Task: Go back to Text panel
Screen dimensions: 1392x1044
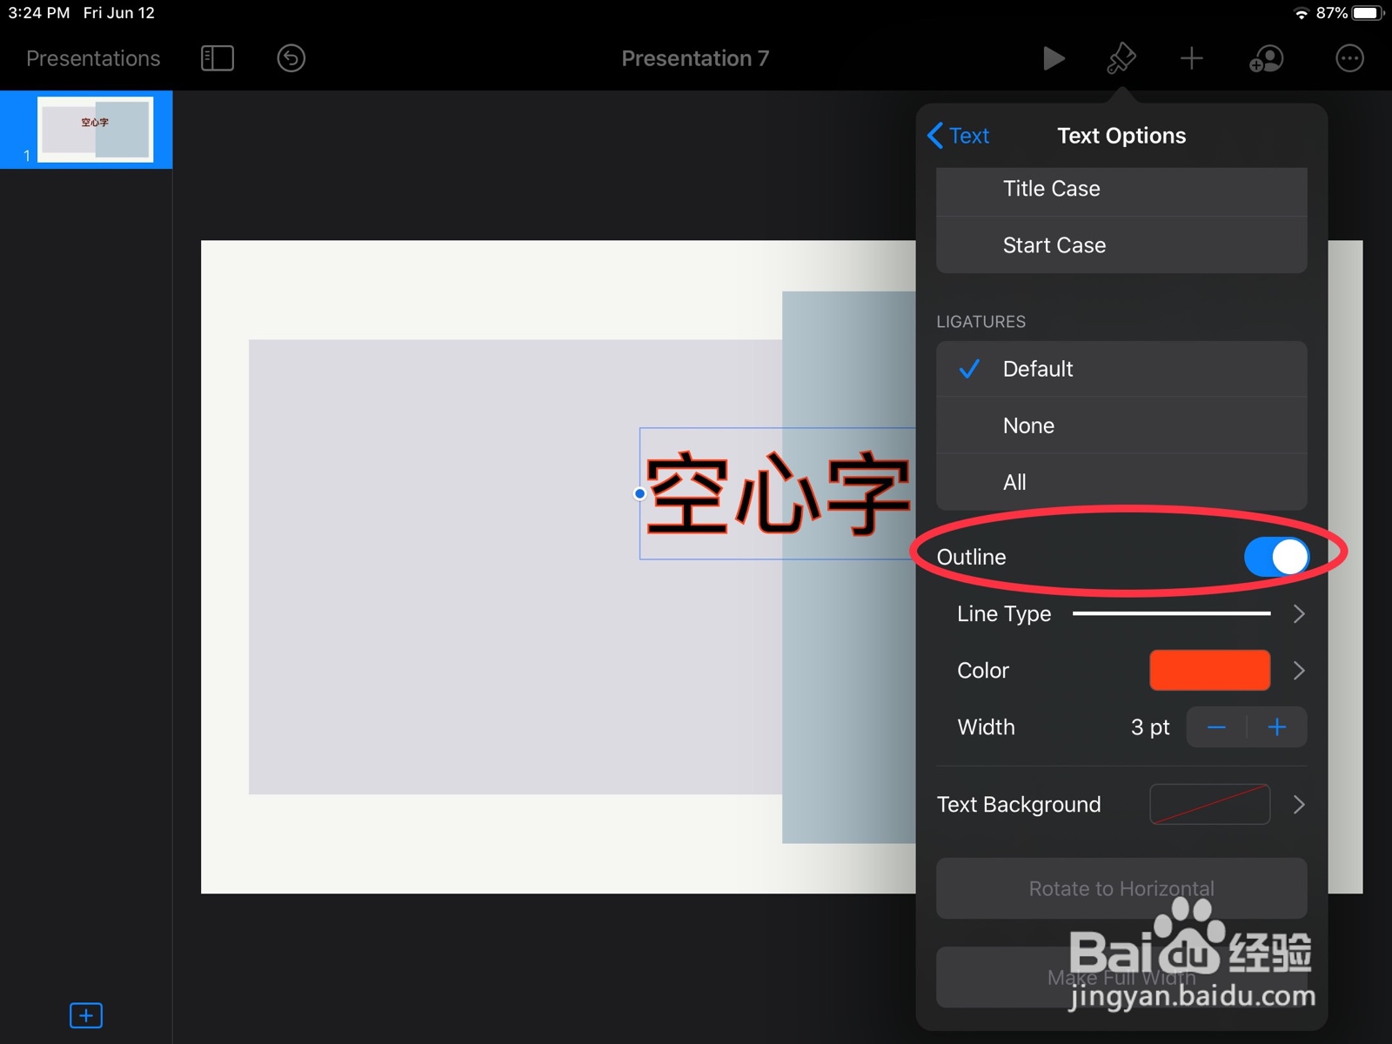Action: coord(959,136)
